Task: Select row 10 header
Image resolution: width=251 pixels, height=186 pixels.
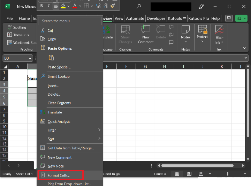Action: 4,127
